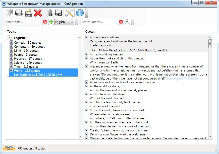219x154 pixels.
Task: Open the English language dropdown
Action: [x=64, y=22]
